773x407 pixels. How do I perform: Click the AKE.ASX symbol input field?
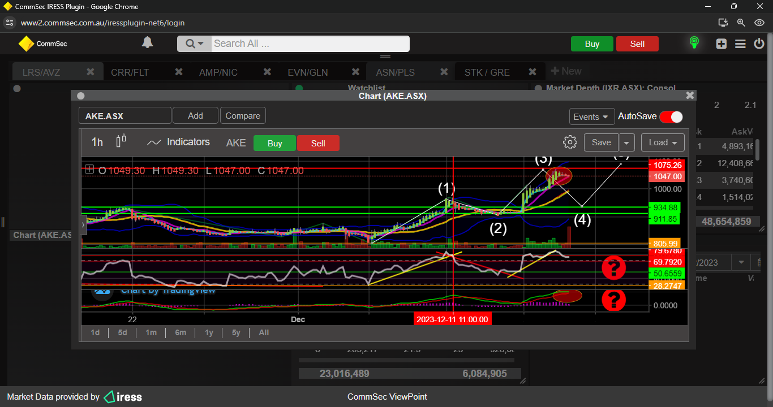point(124,116)
